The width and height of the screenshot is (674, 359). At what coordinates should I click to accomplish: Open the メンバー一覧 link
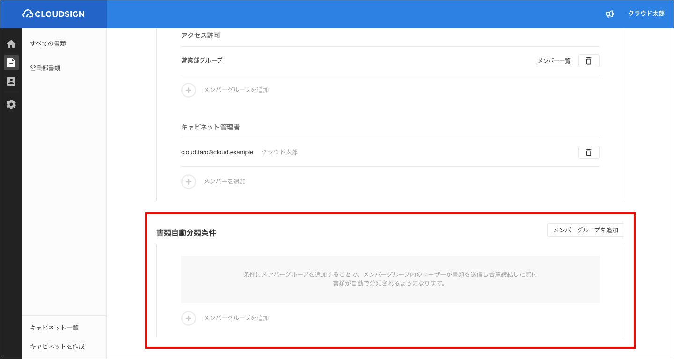[554, 61]
